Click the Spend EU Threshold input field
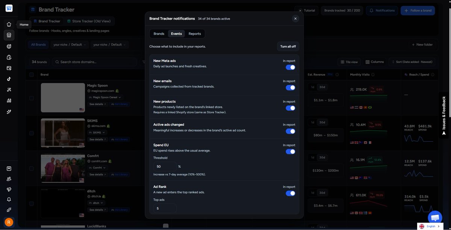This screenshot has width=451, height=230. pyautogui.click(x=165, y=166)
